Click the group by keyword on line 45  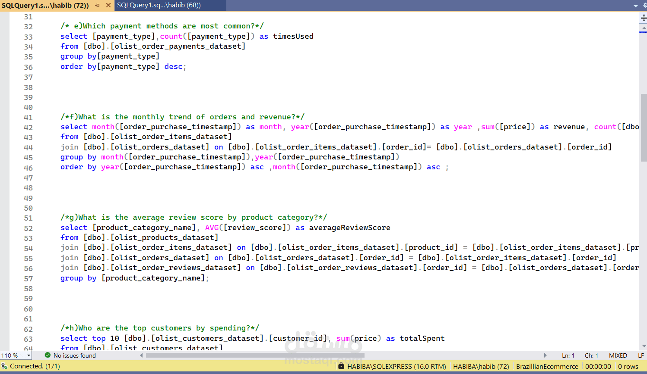coord(78,157)
